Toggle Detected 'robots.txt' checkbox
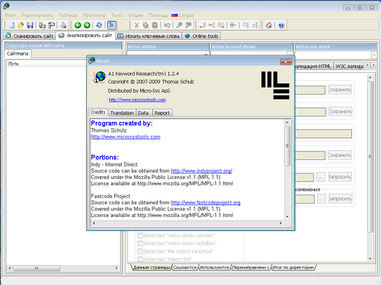 click(x=140, y=259)
